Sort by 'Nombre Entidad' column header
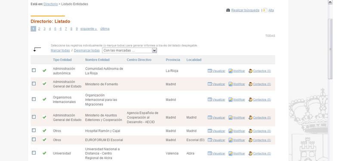Viewport: 344px width, 161px height. click(x=97, y=60)
